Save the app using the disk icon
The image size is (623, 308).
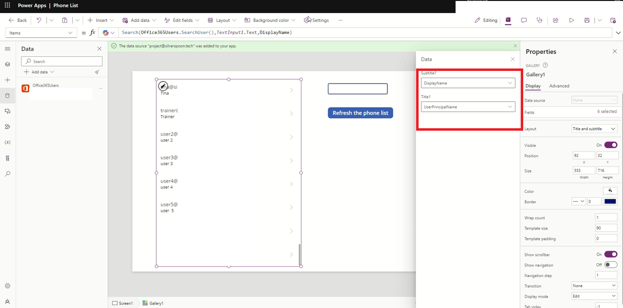(x=586, y=20)
